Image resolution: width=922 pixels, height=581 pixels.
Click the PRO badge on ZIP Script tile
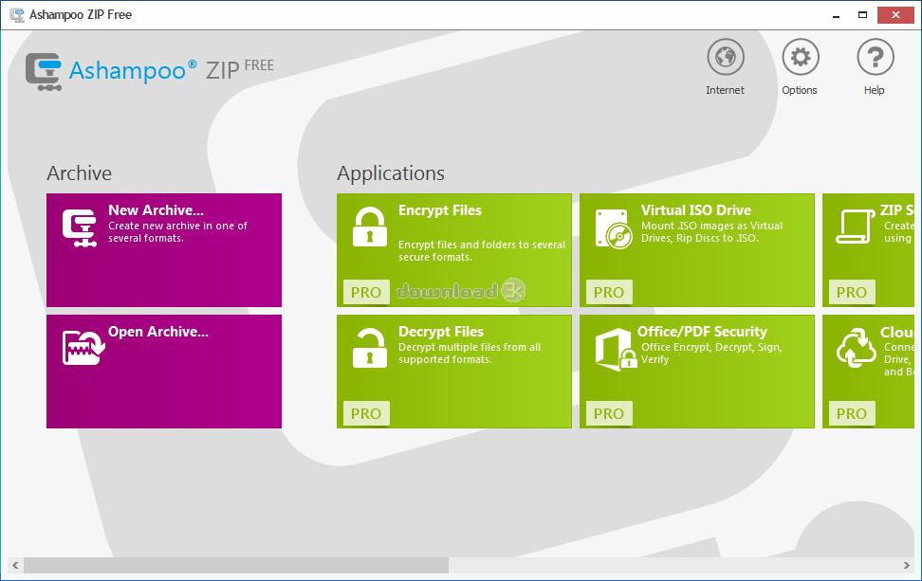(852, 292)
